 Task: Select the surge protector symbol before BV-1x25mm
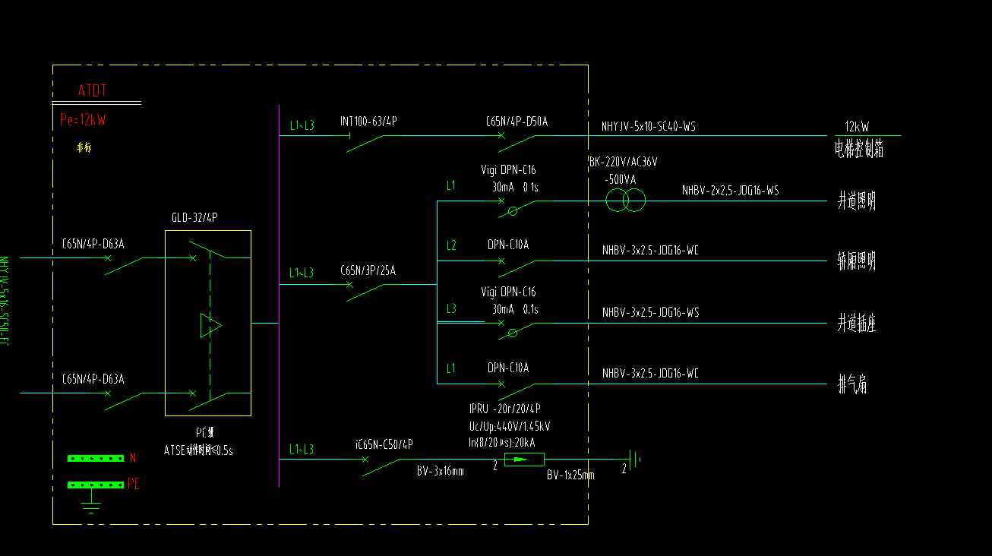tap(524, 459)
